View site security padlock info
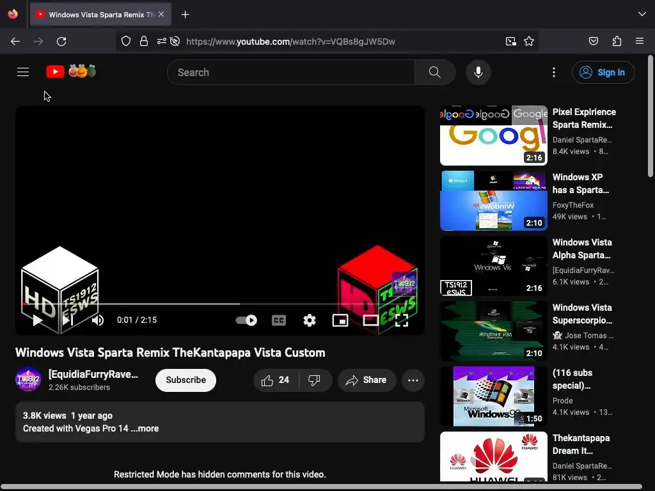This screenshot has width=655, height=491. coord(144,41)
